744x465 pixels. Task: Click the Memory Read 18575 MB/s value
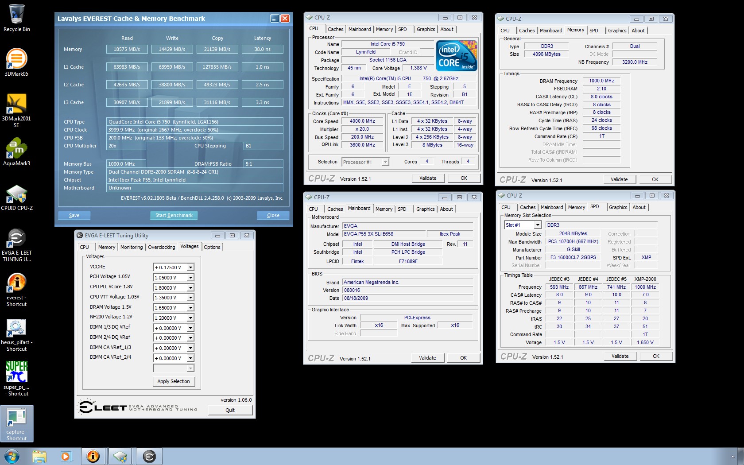[127, 49]
